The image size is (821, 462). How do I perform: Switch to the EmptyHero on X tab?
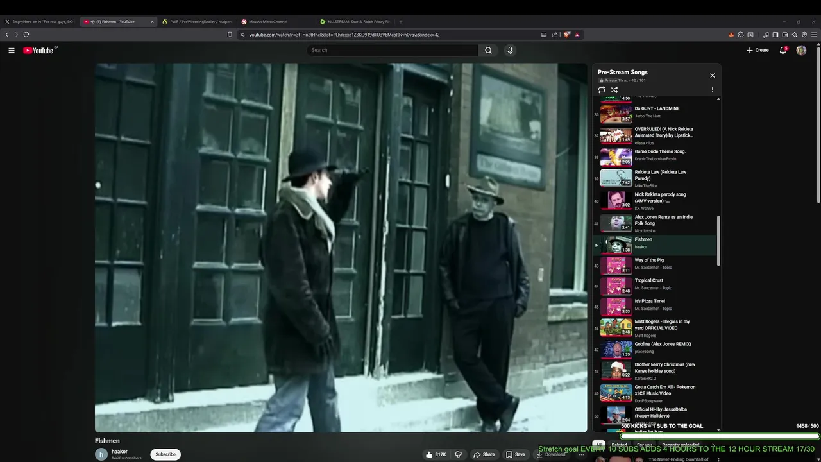(40, 22)
